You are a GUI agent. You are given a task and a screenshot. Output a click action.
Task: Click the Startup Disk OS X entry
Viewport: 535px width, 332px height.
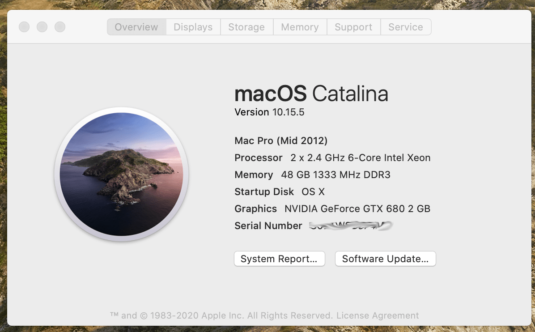(279, 192)
